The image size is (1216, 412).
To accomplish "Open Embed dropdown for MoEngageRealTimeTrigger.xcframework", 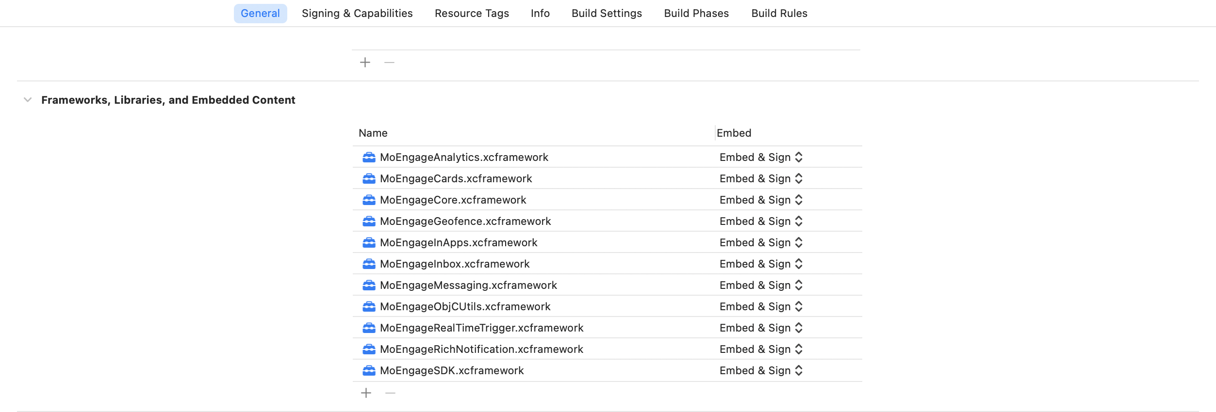I will click(761, 328).
